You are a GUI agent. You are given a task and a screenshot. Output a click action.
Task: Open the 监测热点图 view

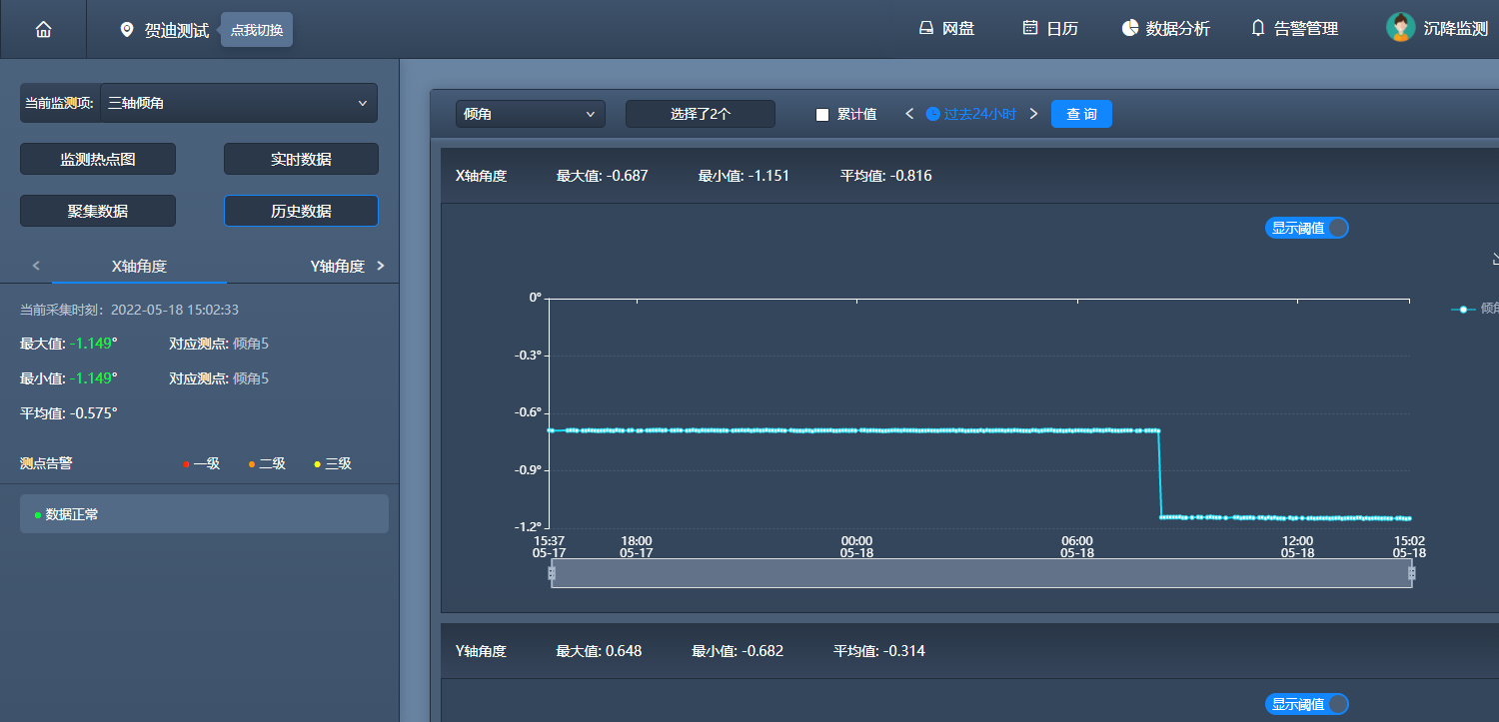point(98,159)
